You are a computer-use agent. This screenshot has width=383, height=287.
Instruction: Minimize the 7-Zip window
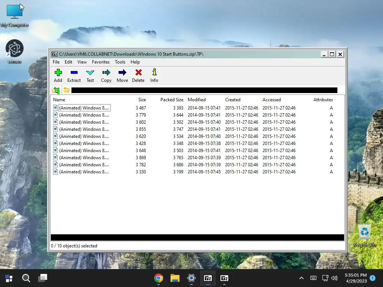click(x=324, y=54)
